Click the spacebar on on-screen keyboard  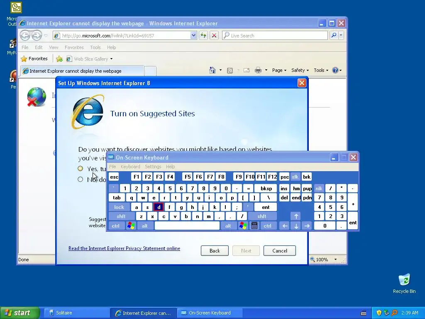coord(187,226)
